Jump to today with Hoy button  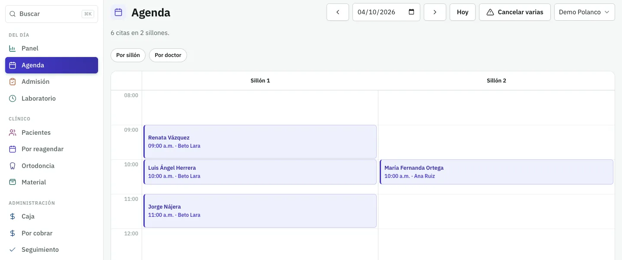(x=463, y=12)
